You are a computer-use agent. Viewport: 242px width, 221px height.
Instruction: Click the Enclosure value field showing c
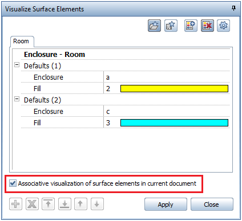point(167,112)
